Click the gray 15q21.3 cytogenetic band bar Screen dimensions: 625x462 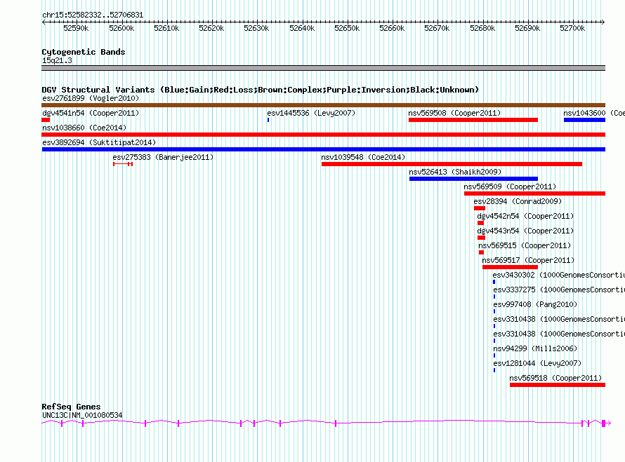pos(323,68)
